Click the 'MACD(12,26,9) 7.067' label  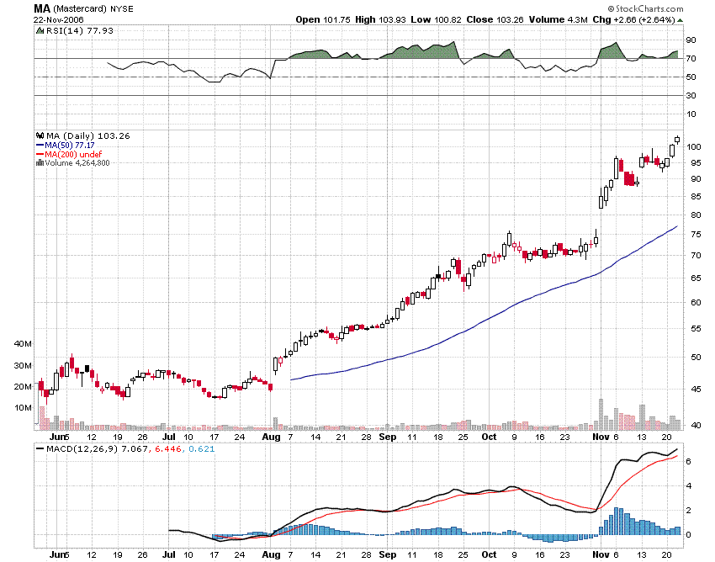97,449
